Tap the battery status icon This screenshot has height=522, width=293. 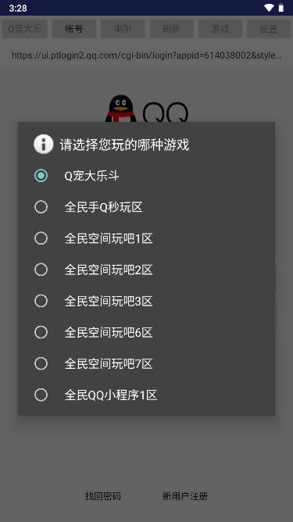coord(281,8)
